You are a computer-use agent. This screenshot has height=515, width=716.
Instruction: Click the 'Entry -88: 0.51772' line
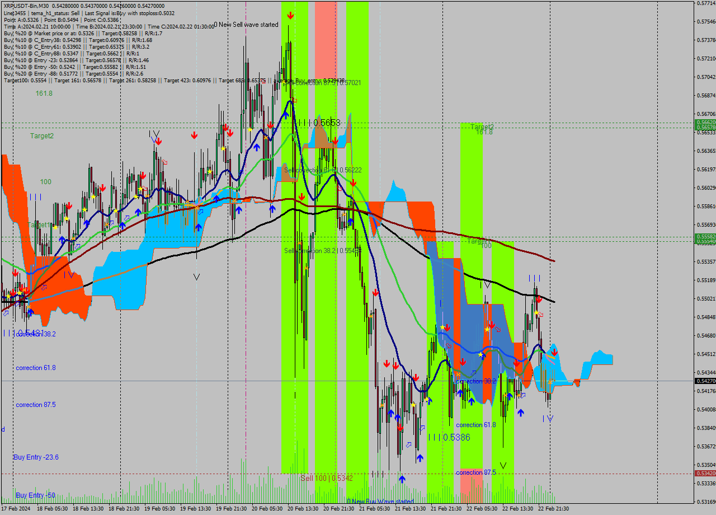pyautogui.click(x=73, y=73)
